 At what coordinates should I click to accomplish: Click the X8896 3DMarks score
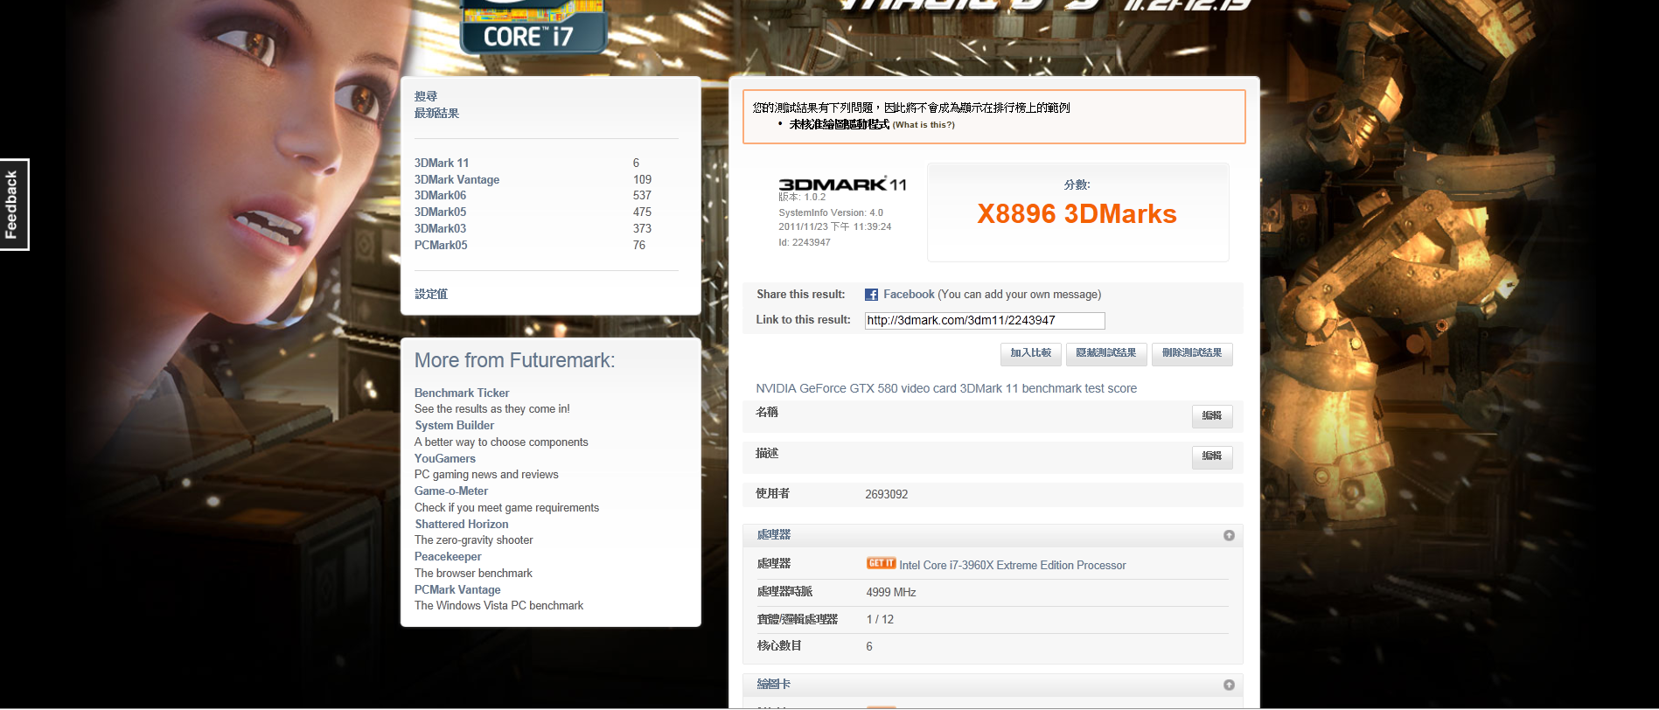1077,214
